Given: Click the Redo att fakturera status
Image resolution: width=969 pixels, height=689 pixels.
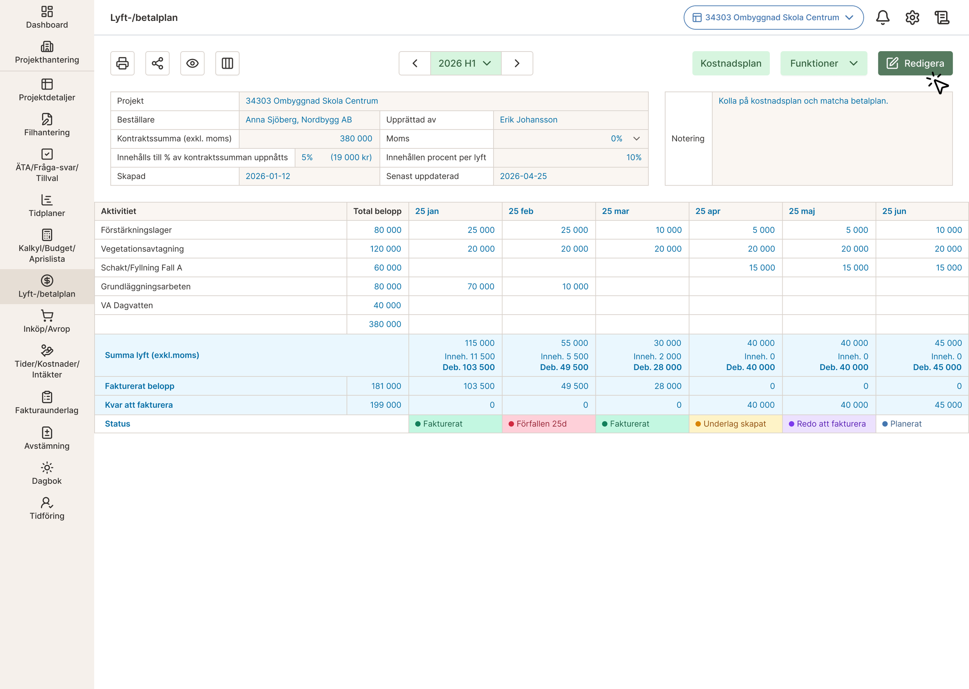Looking at the screenshot, I should coord(829,424).
